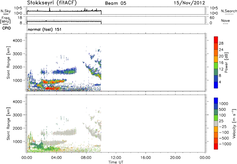Screen dimensions: 237x164
Task: Click the '1000' value on the Velocity scale
Action: pyautogui.click(x=223, y=104)
